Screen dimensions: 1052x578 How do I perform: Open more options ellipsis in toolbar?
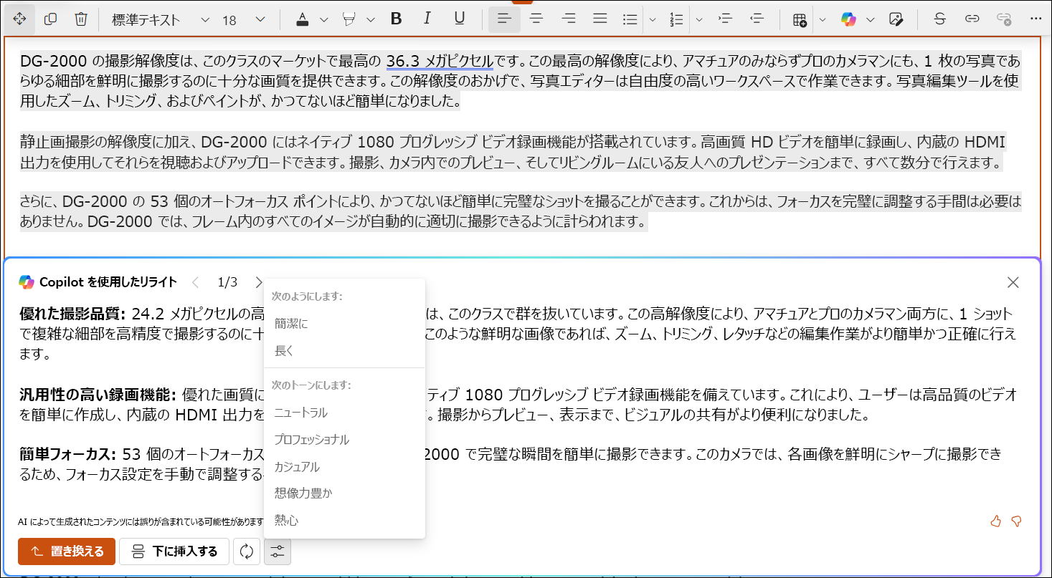click(1036, 19)
